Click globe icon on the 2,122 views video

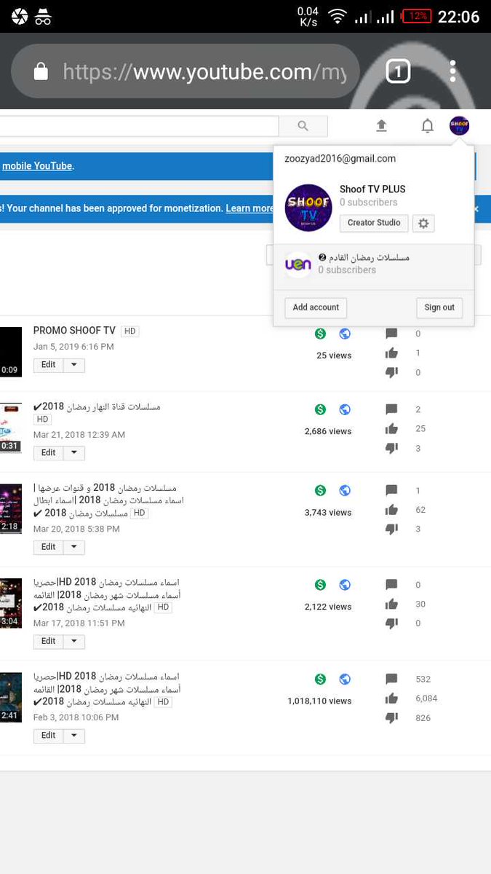pos(345,585)
